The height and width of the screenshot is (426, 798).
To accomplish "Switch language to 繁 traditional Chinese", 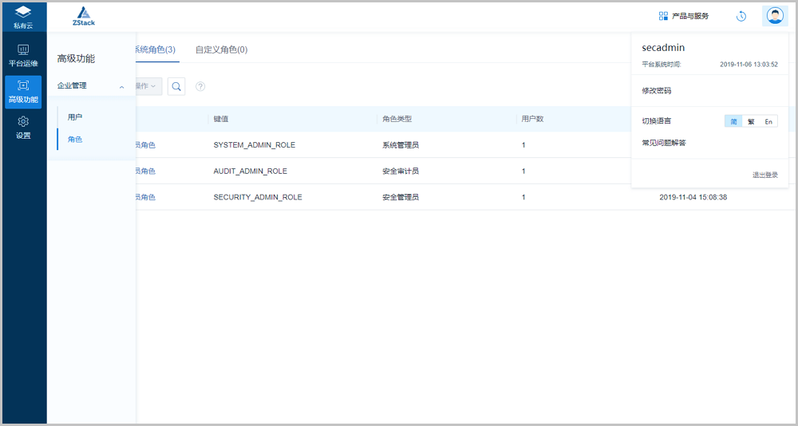I will [x=751, y=121].
